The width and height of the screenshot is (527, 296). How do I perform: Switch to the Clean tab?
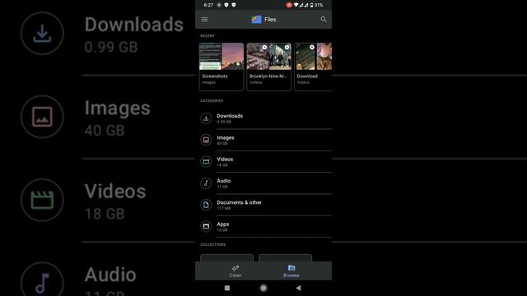point(236,271)
